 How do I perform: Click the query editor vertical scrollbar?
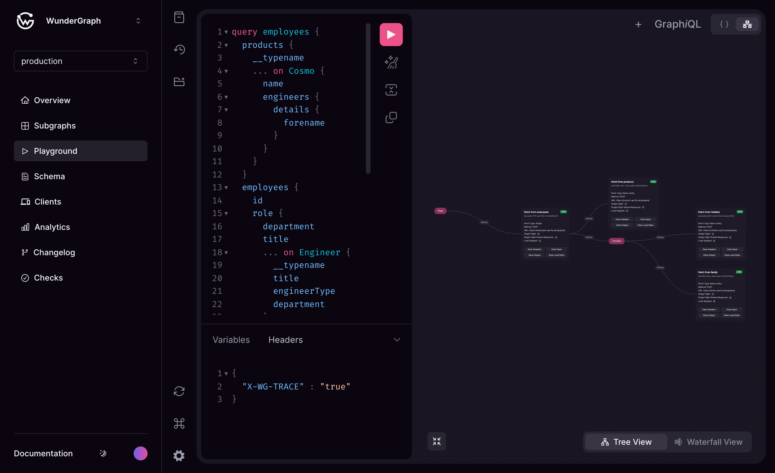[368, 98]
